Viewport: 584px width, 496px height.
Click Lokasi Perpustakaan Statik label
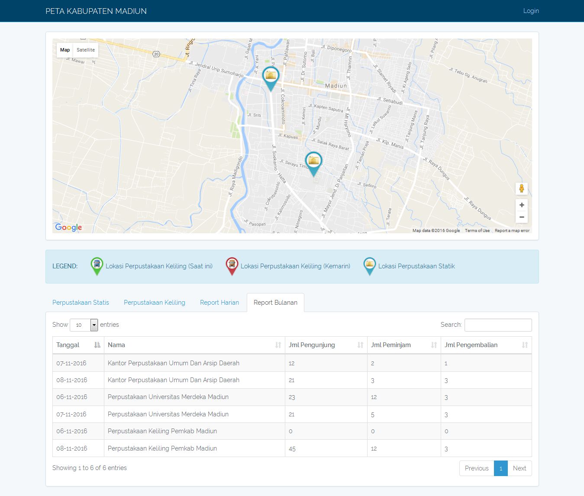click(x=416, y=266)
